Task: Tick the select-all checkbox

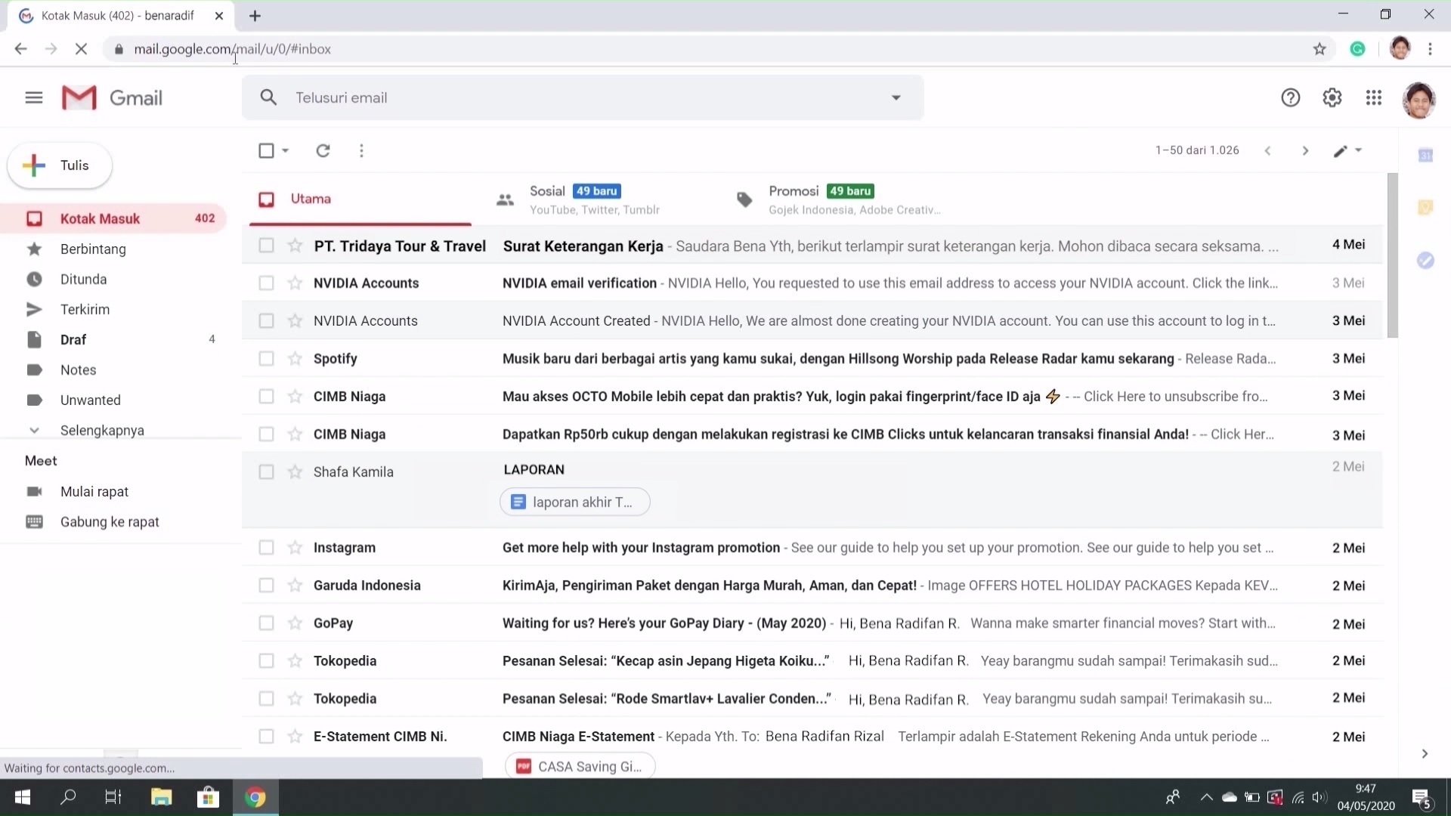Action: pyautogui.click(x=266, y=150)
